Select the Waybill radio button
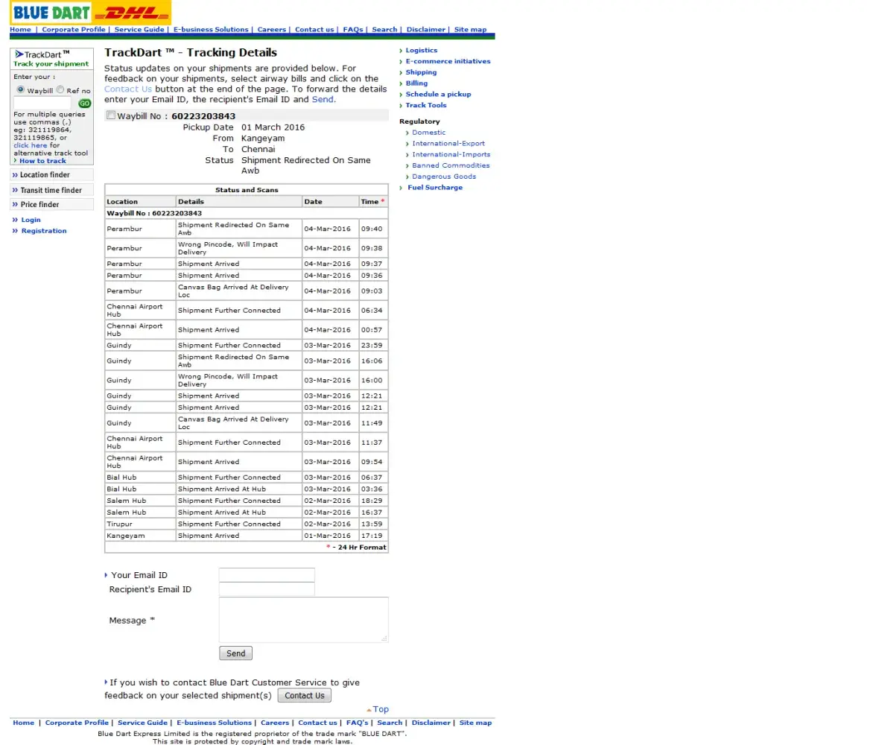The image size is (873, 745). (21, 89)
